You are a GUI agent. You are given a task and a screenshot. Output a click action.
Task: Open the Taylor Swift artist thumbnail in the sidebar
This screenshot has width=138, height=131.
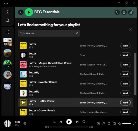[x=7, y=74]
